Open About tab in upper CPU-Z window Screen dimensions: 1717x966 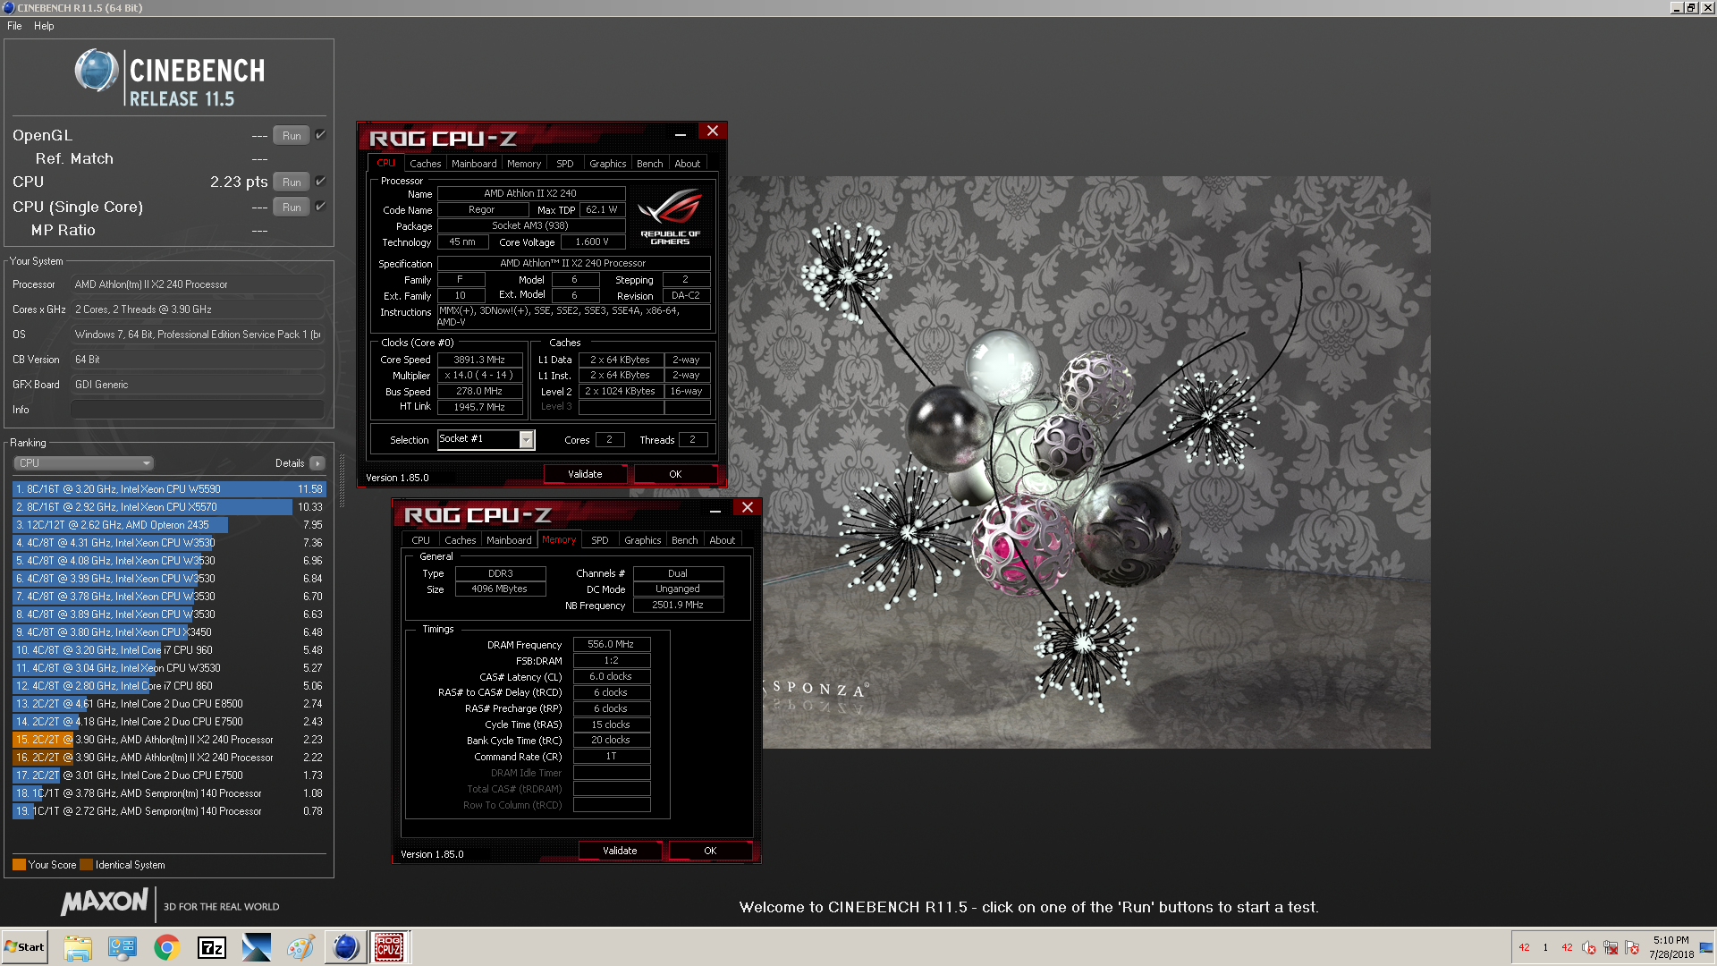[688, 164]
